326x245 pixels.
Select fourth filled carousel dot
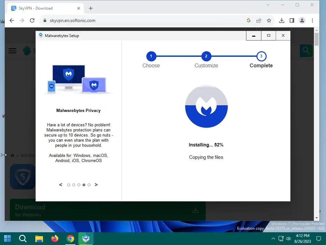point(84,185)
